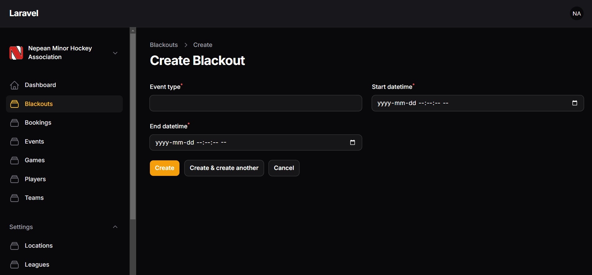Expand the Nepean Minor Hockey Association switcher

[x=115, y=53]
